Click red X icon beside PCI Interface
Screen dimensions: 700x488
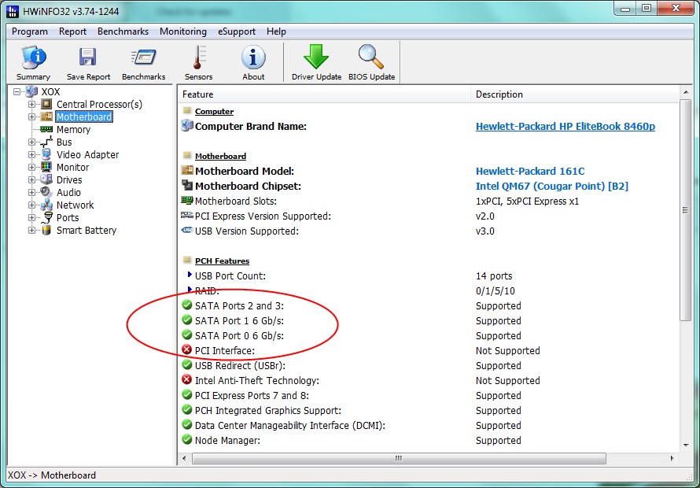pos(187,350)
